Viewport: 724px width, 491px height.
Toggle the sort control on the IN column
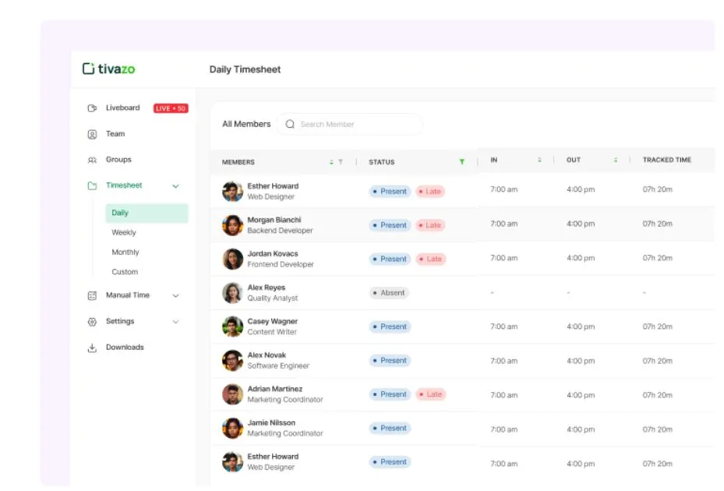coord(539,159)
